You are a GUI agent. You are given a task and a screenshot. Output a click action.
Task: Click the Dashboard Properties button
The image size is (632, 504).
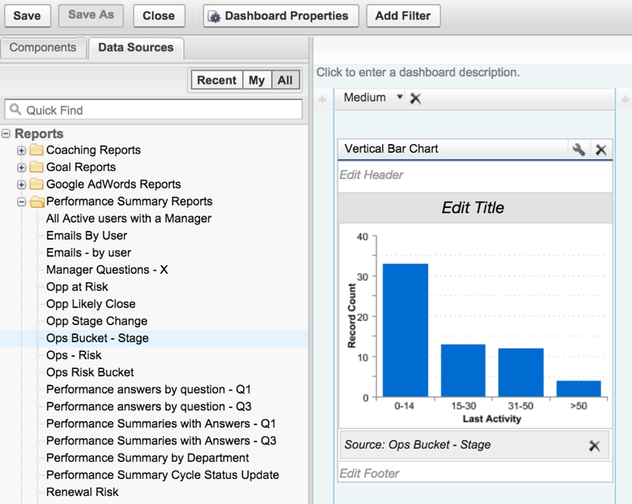pyautogui.click(x=280, y=15)
